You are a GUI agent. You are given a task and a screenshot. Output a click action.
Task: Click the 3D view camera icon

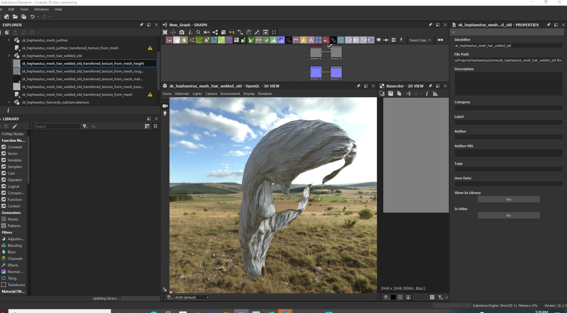coord(165,106)
